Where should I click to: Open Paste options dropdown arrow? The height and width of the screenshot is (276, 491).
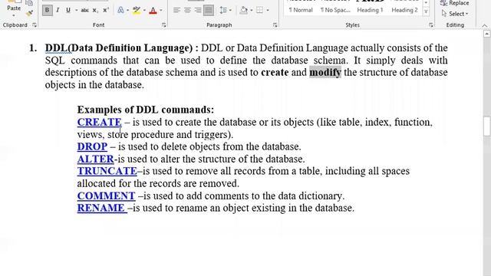[x=14, y=15]
